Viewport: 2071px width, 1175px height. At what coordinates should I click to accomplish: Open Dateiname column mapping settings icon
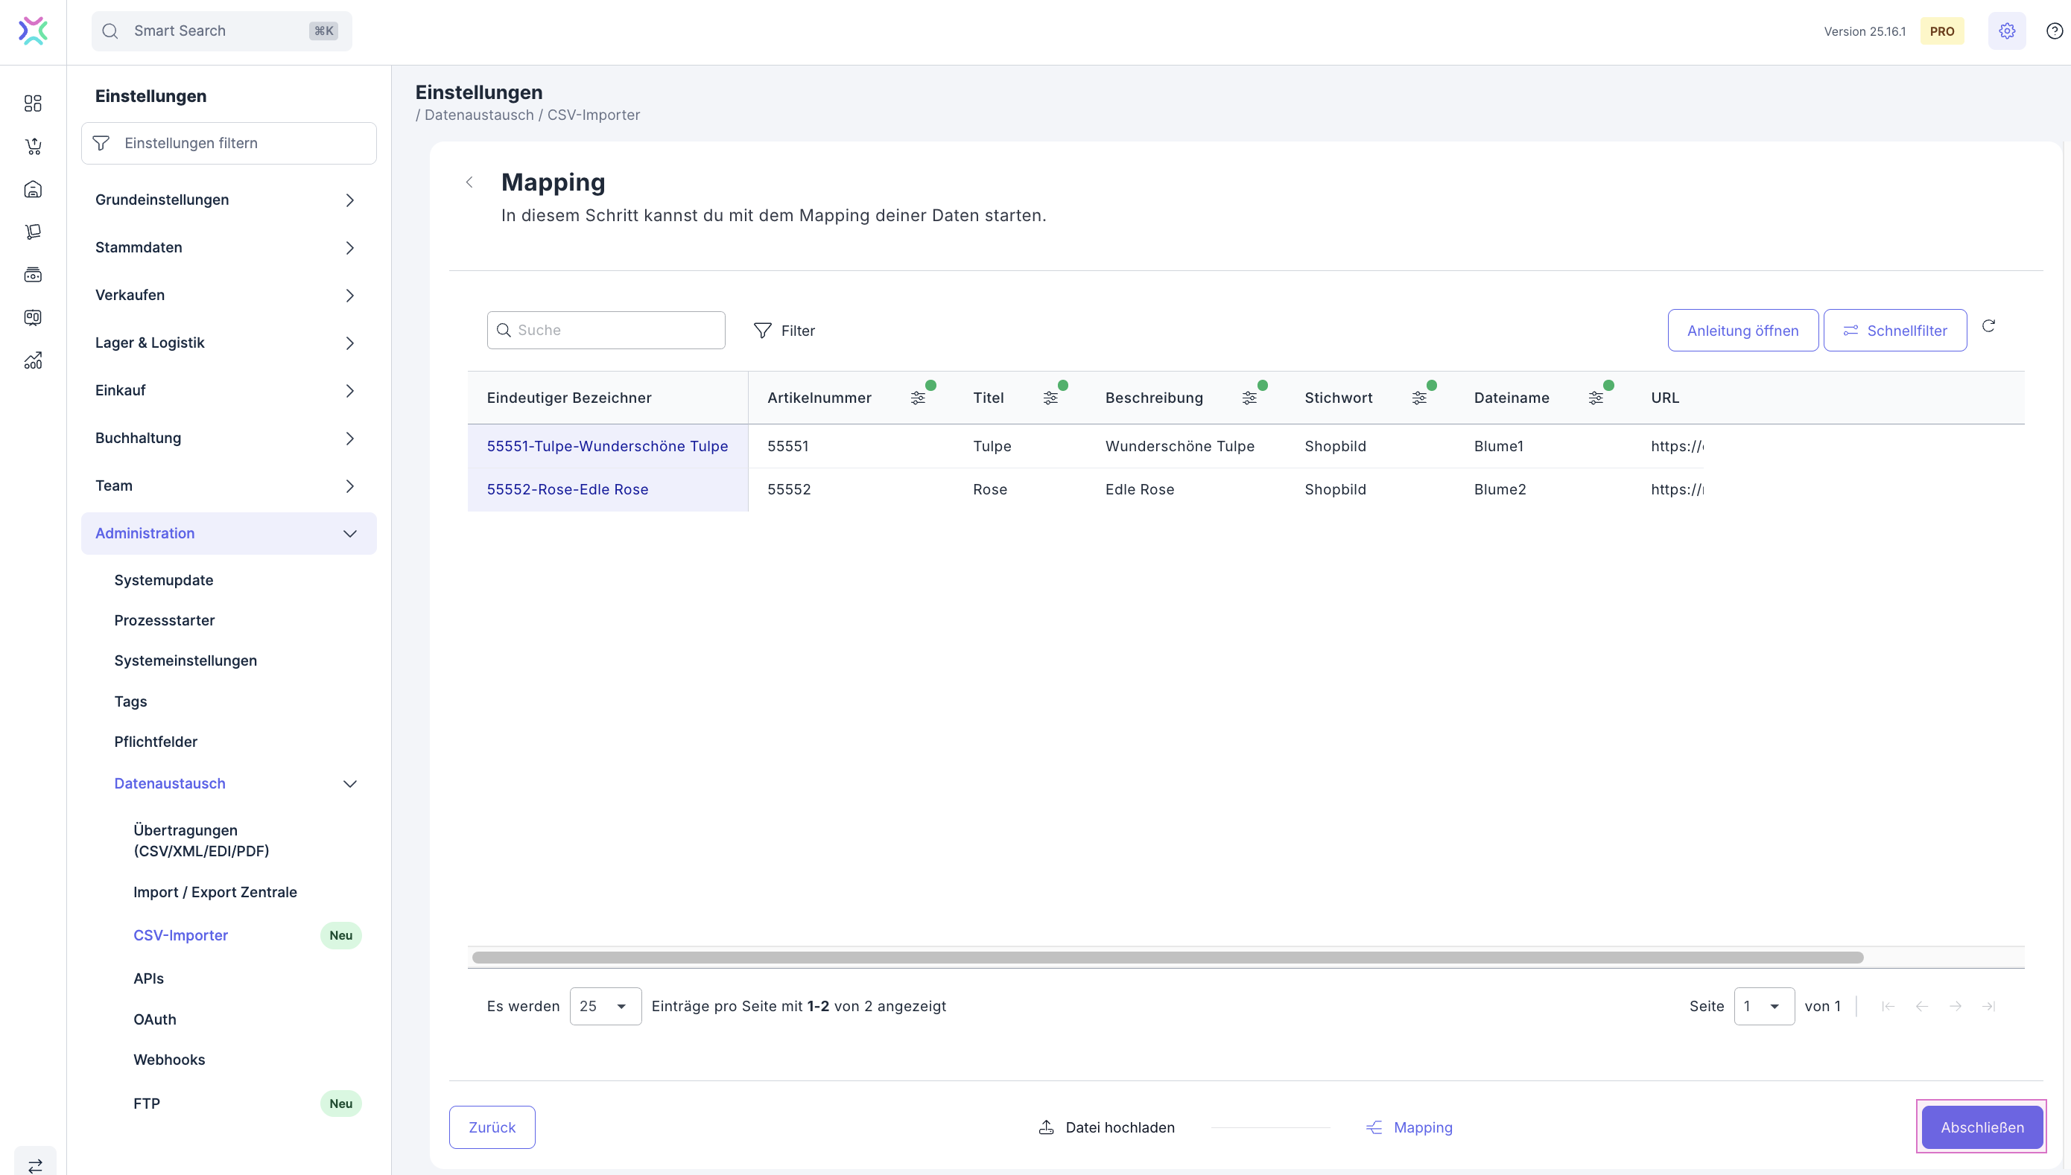coord(1596,398)
